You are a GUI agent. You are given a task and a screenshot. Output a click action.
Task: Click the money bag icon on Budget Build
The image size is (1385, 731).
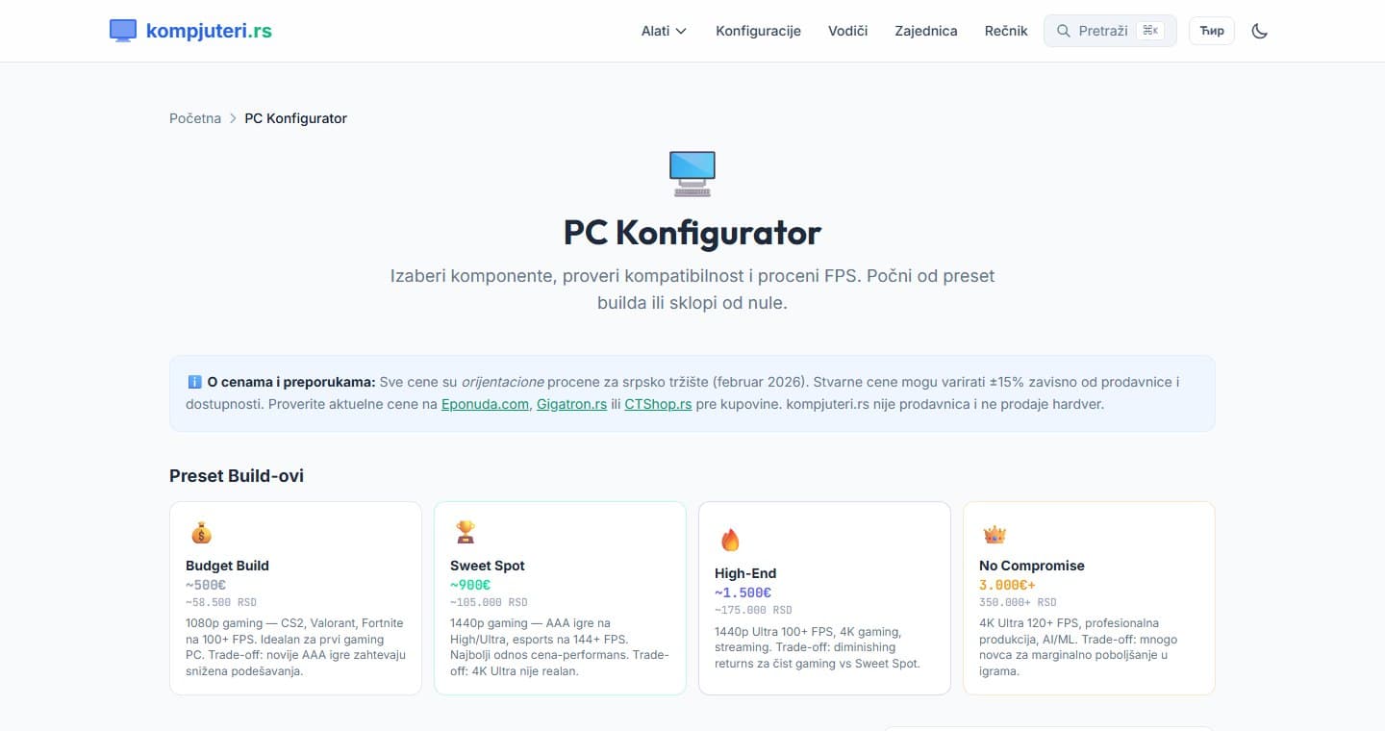coord(200,532)
